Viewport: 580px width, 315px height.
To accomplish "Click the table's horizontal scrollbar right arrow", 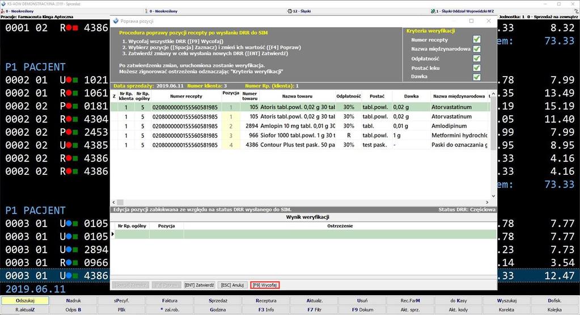I will click(487, 203).
